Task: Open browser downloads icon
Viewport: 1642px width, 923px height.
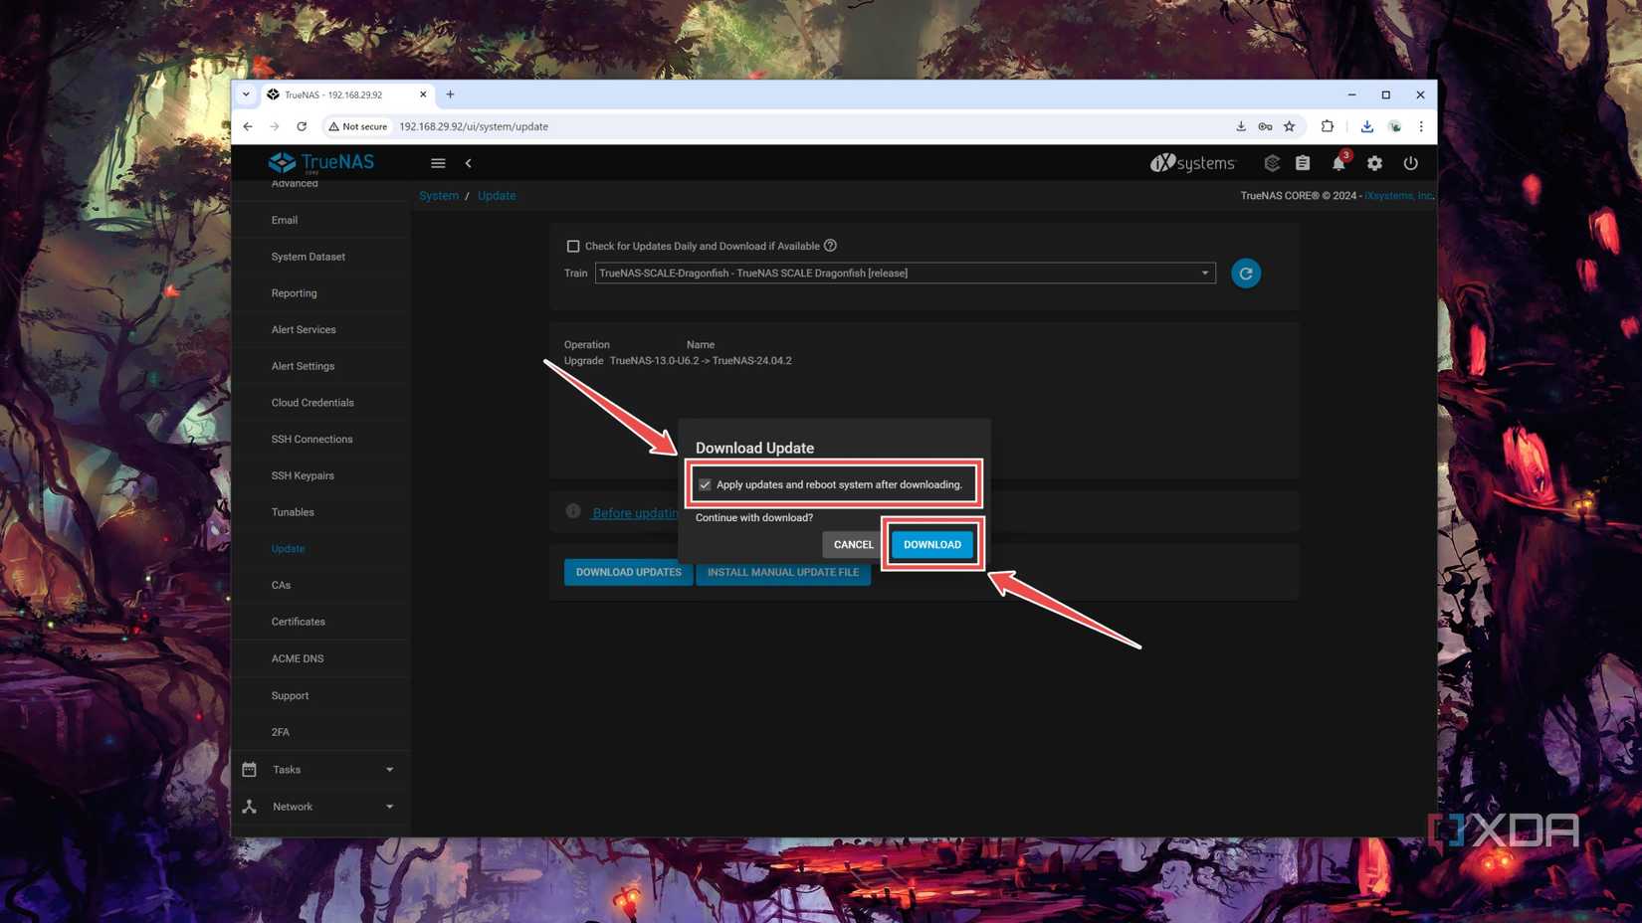Action: click(1366, 126)
